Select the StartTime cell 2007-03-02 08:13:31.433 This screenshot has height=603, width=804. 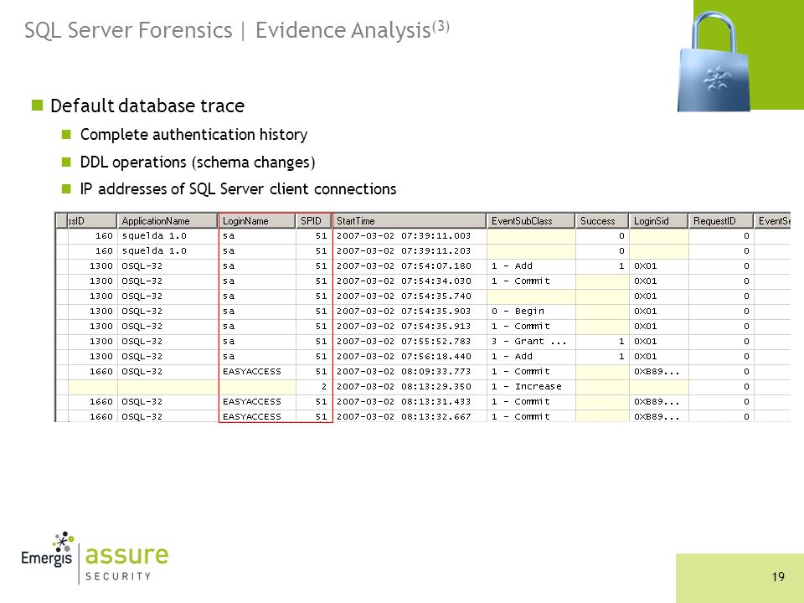coord(410,401)
